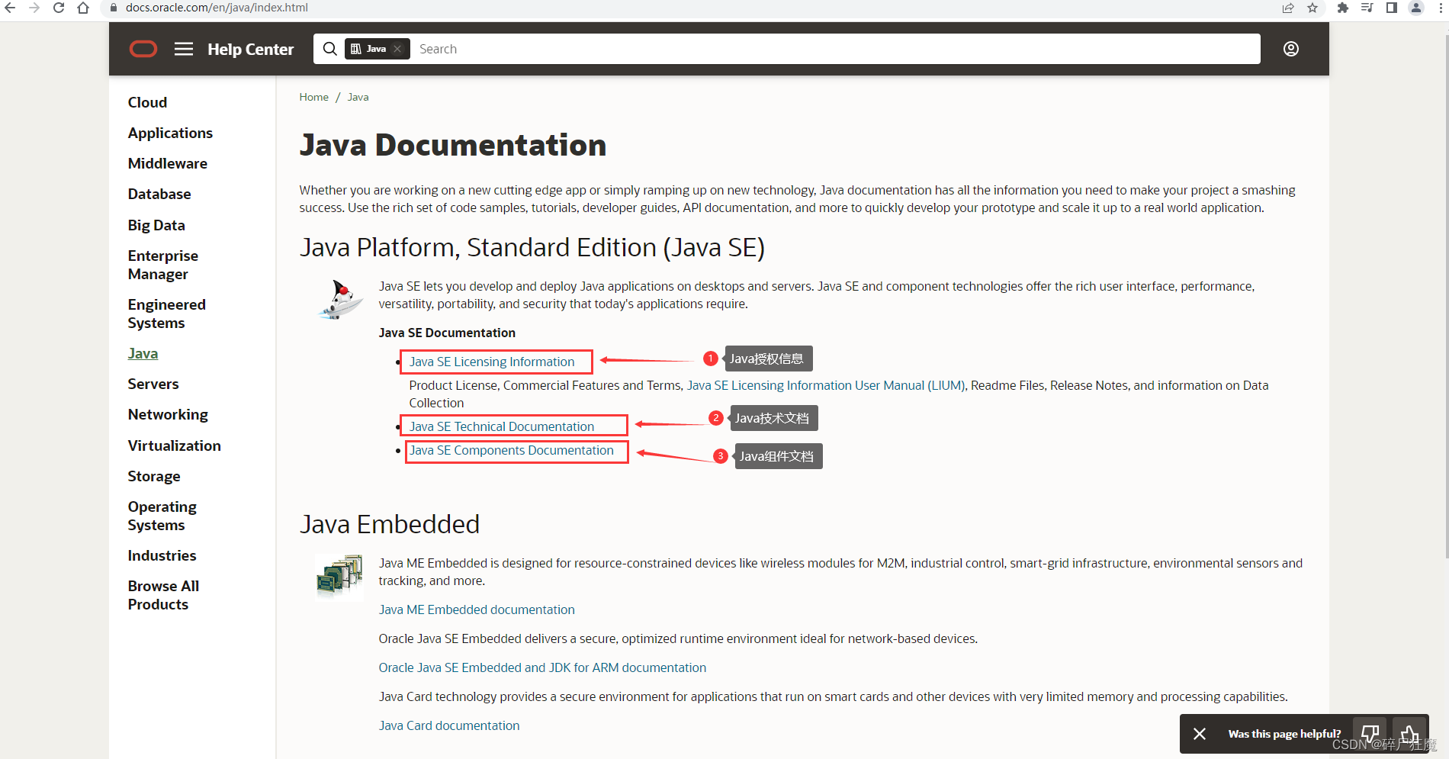Click the Duke Java mascot image
The image size is (1449, 759).
coord(340,300)
